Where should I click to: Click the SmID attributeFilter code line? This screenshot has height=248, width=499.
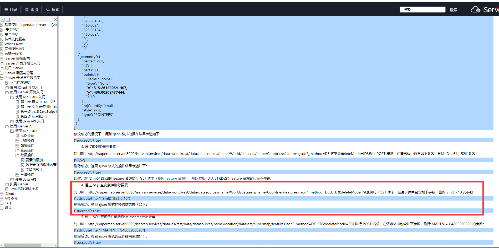283,198
